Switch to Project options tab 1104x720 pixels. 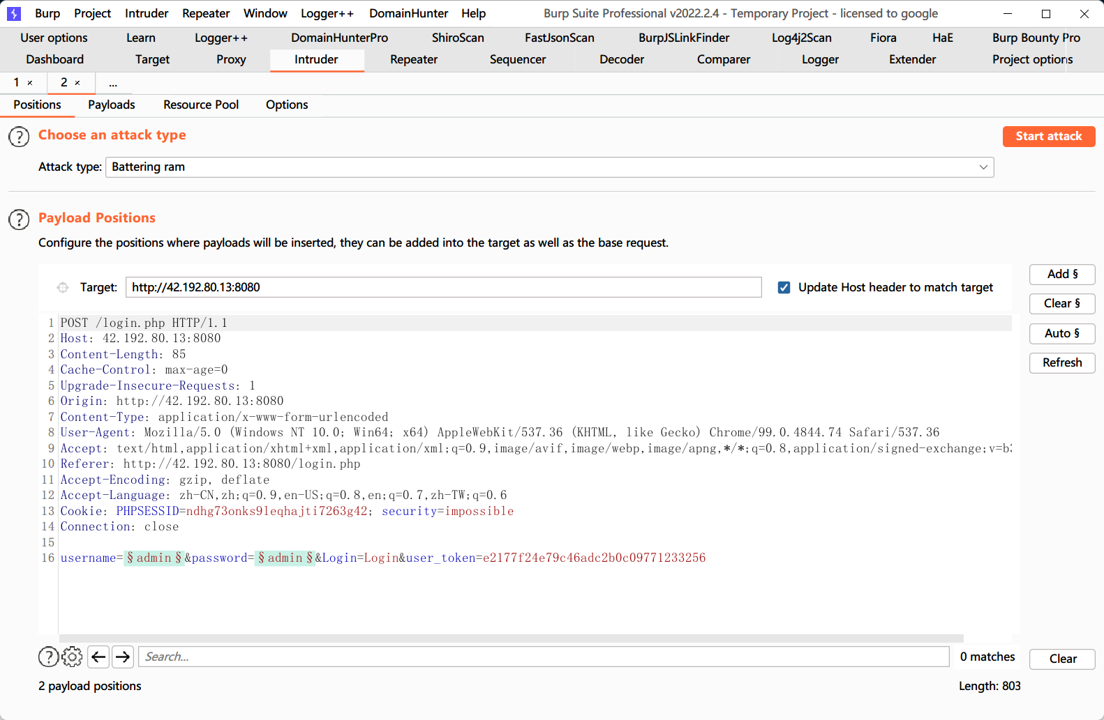(x=1033, y=59)
